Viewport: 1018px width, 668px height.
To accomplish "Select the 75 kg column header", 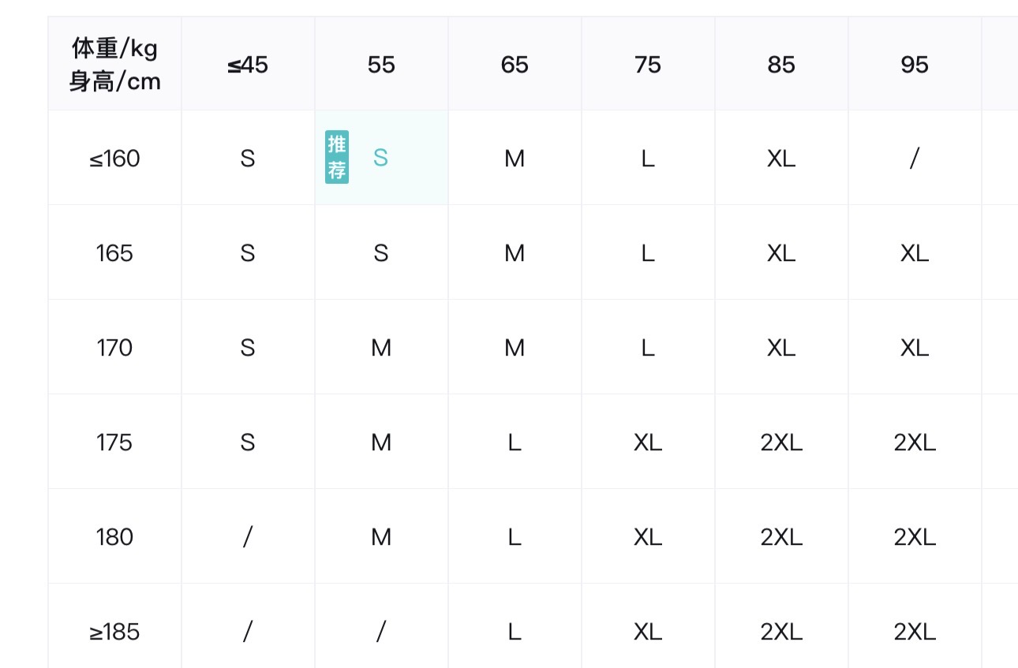I will [648, 65].
